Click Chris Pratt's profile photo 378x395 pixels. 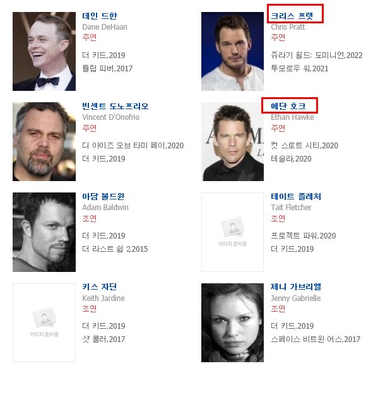click(232, 51)
